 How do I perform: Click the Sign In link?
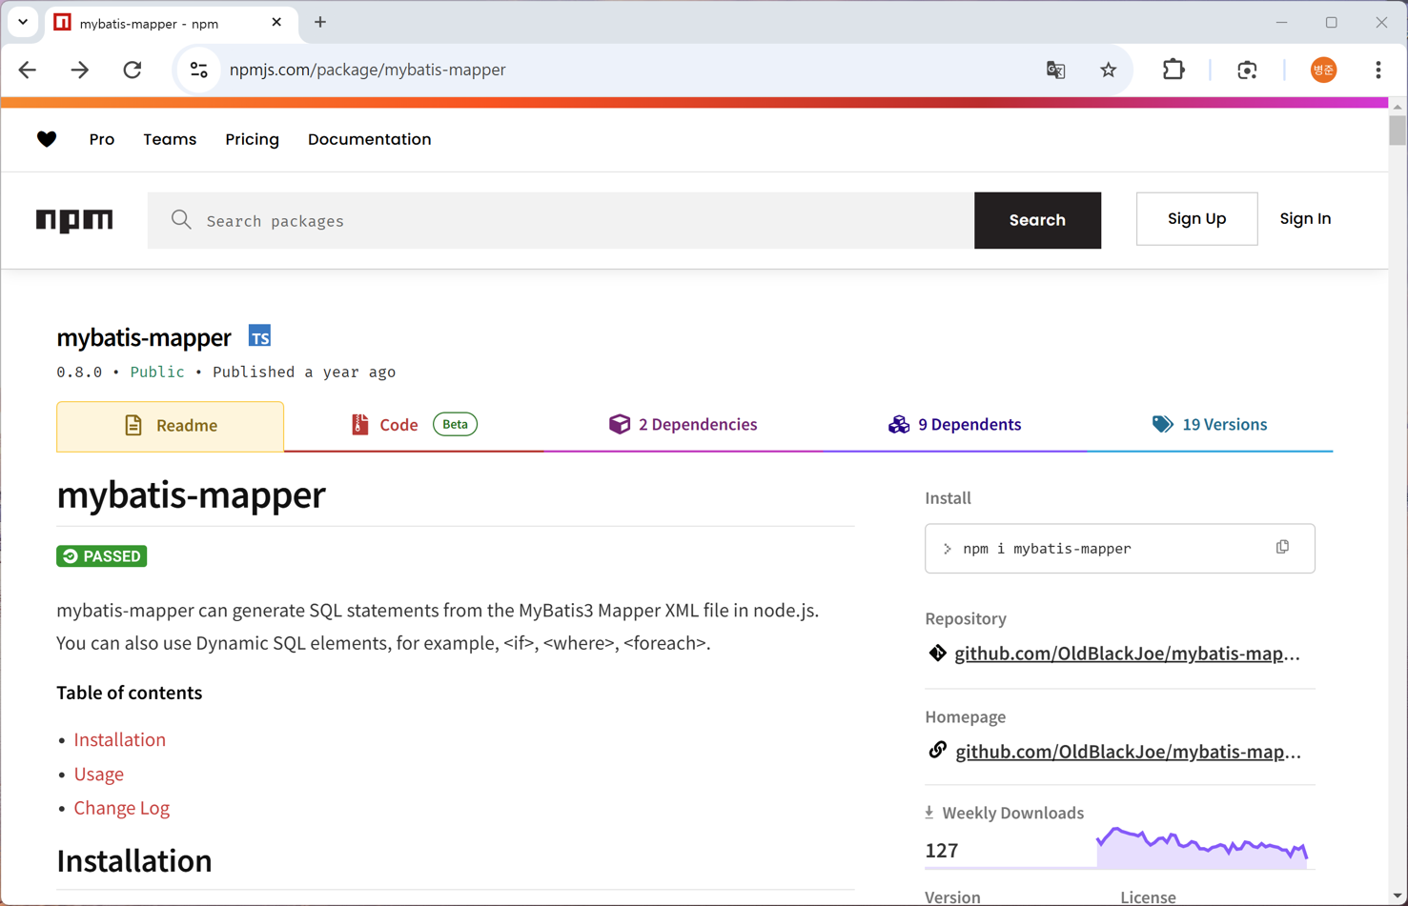click(1305, 219)
